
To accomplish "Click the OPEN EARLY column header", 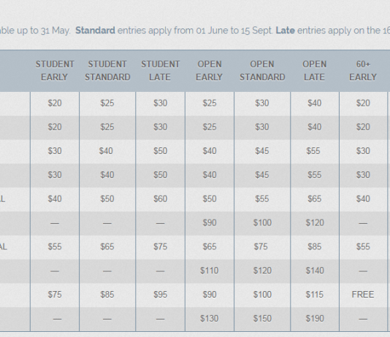I will (210, 71).
